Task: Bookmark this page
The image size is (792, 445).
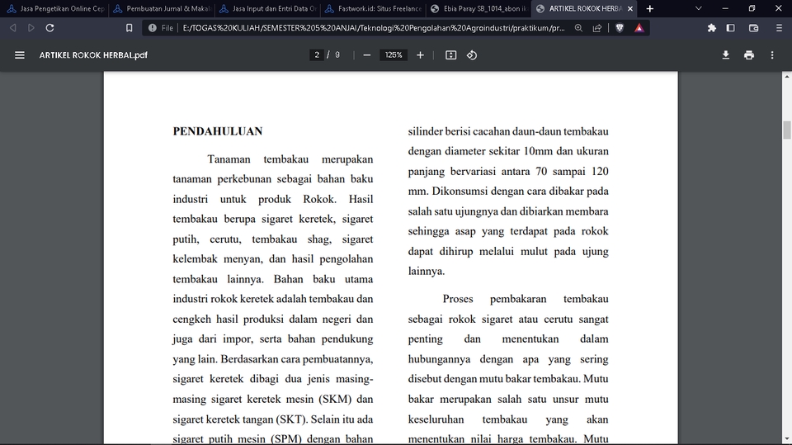Action: point(130,28)
